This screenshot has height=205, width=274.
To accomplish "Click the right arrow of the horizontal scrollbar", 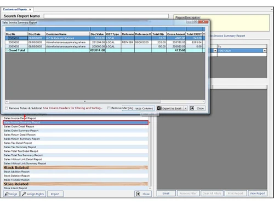I will [203, 102].
